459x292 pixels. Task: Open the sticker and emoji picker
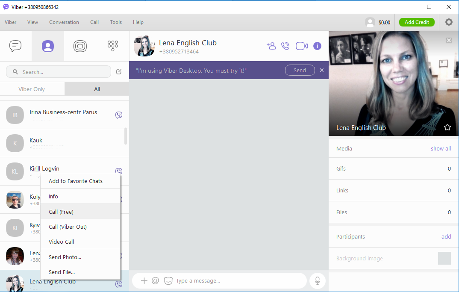click(x=168, y=281)
